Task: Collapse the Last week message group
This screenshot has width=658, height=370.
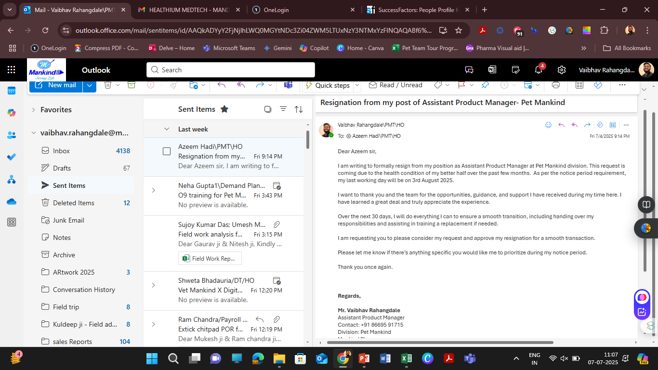Action: point(167,129)
